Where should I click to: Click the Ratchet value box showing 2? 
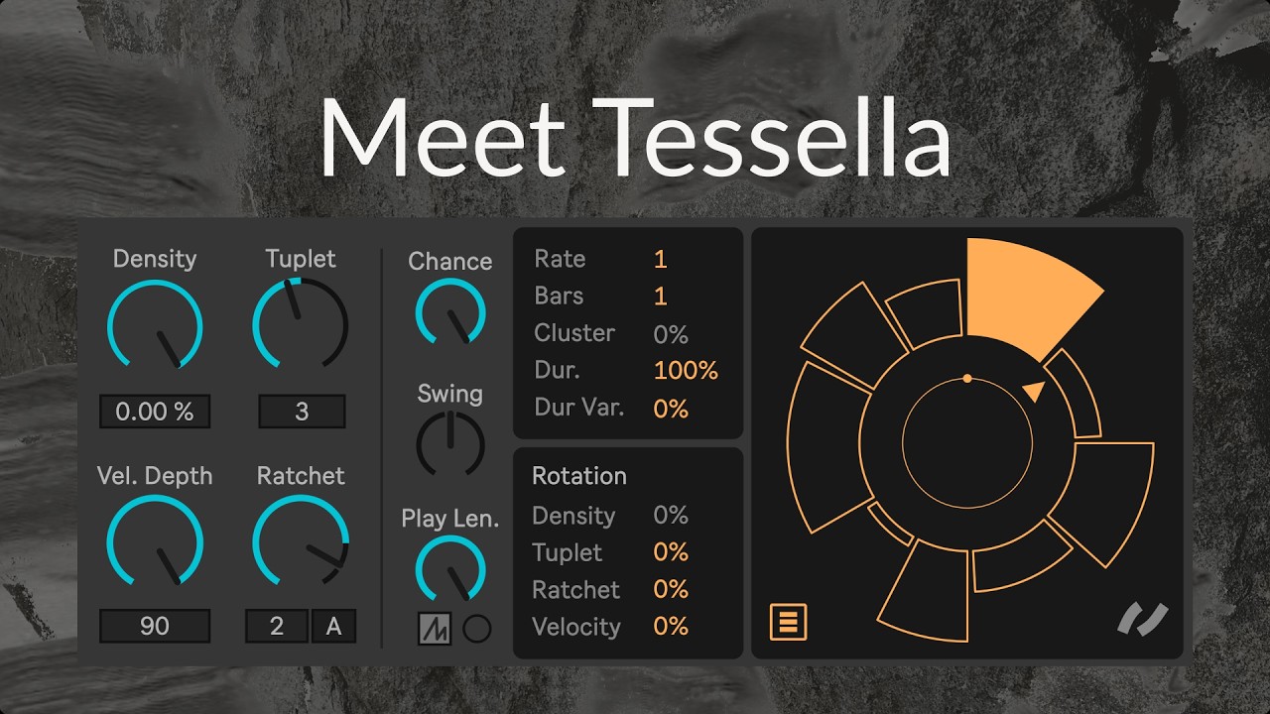[277, 627]
